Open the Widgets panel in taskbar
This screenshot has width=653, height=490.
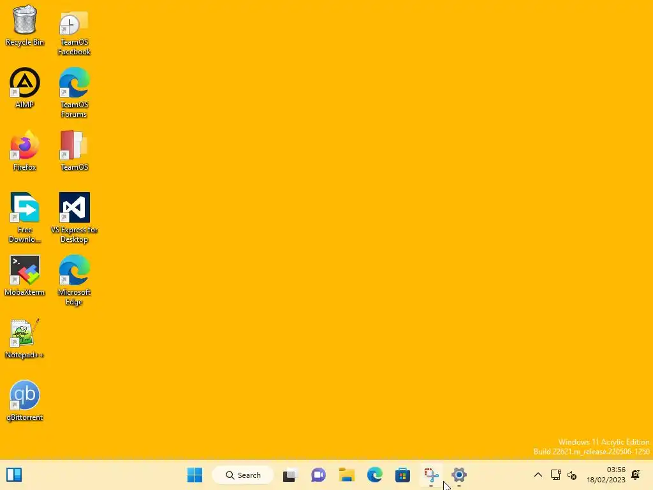pos(14,475)
